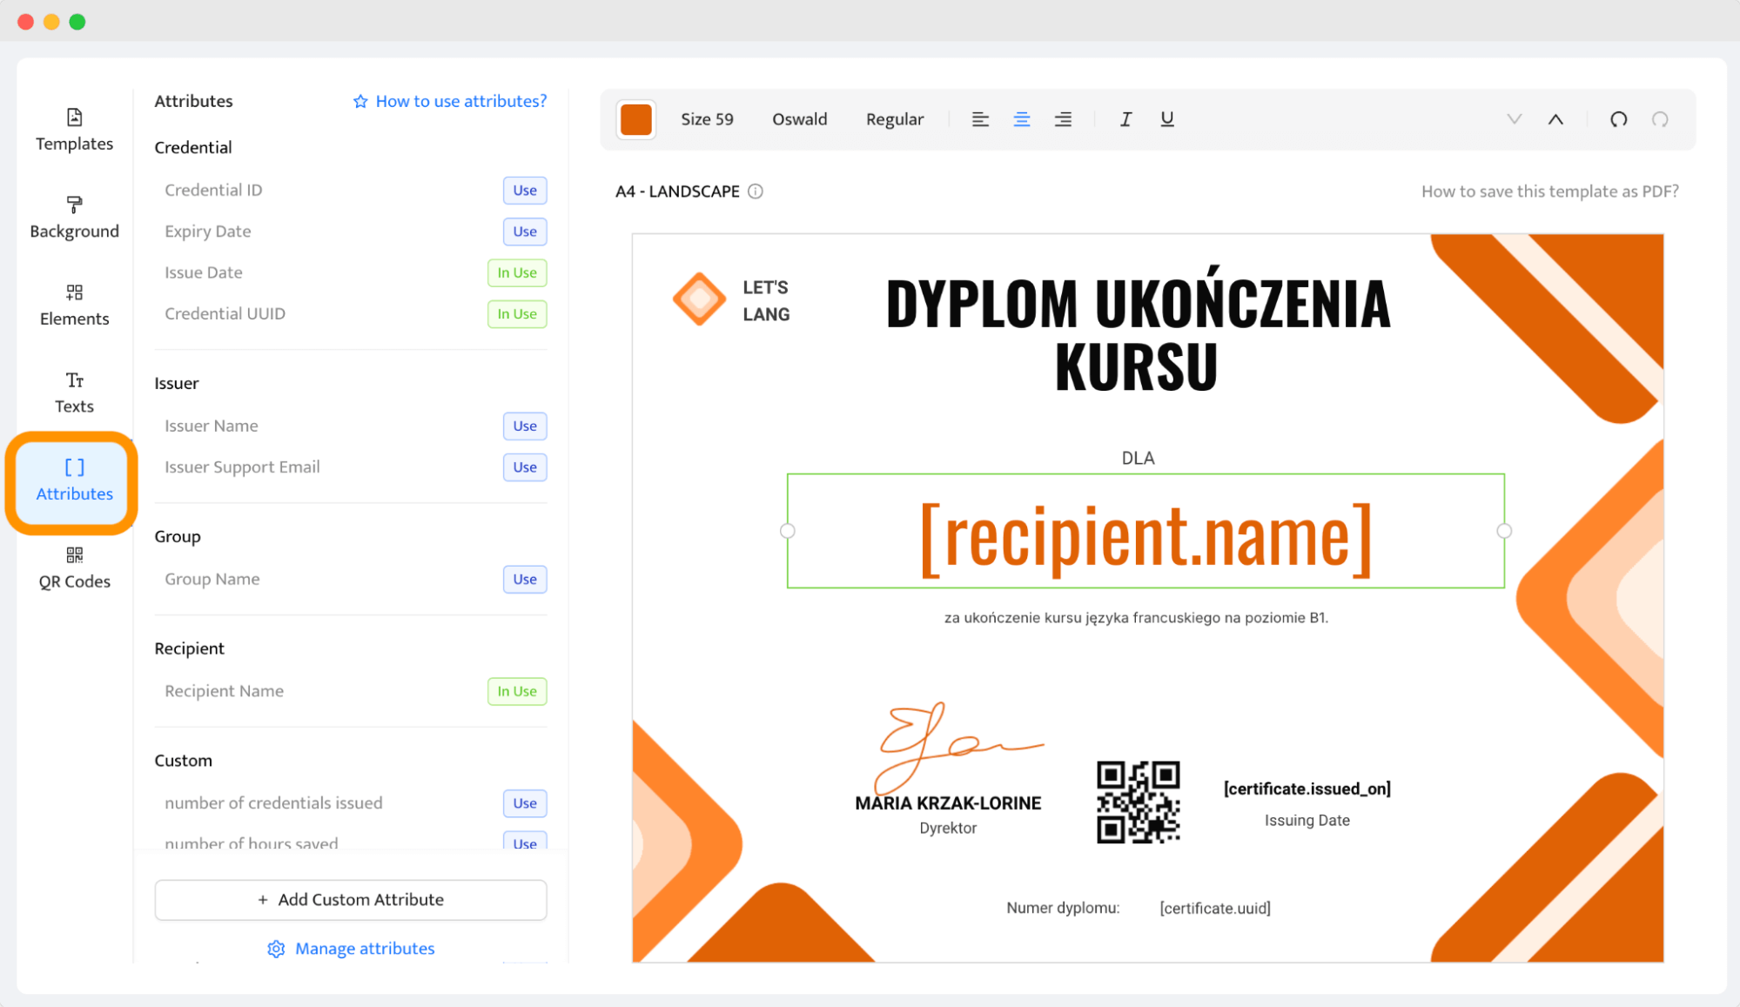Open the Size 59 font size dropdown
This screenshot has height=1007, width=1740.
[707, 119]
